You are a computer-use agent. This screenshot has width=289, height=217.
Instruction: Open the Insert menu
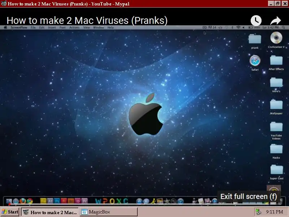click(x=52, y=27)
